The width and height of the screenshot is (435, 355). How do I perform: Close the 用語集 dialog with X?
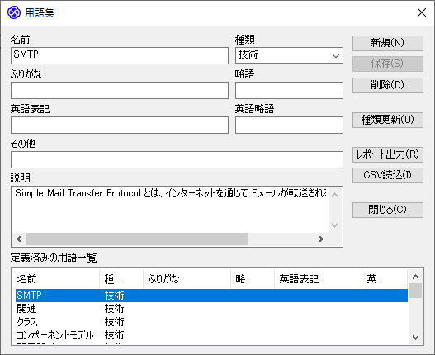click(422, 12)
